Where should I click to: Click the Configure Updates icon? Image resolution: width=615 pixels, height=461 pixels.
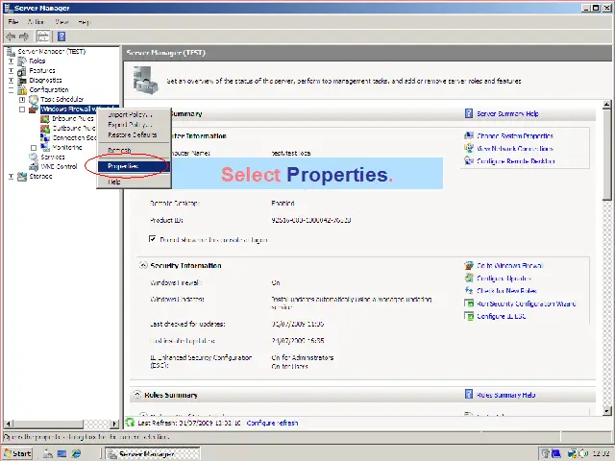[x=469, y=278]
